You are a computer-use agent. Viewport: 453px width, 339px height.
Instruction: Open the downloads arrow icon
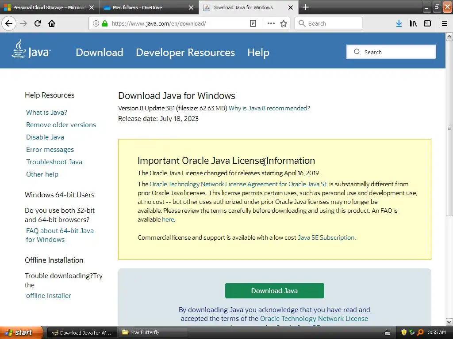tap(399, 23)
